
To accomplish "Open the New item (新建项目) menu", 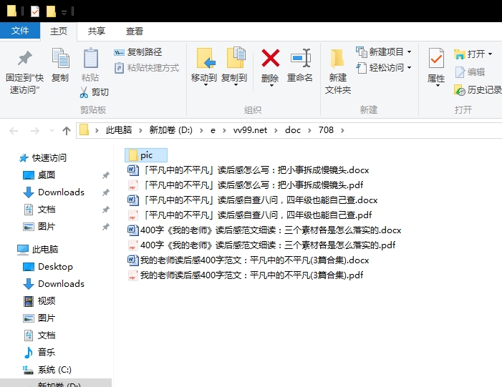I will pyautogui.click(x=384, y=52).
